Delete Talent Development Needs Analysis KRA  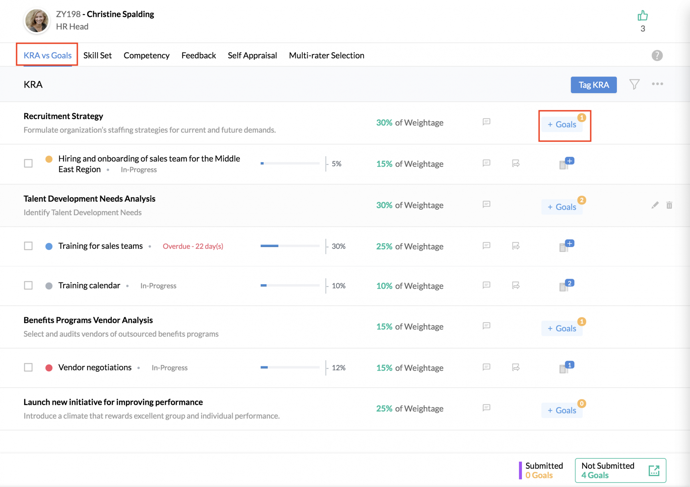pos(669,205)
